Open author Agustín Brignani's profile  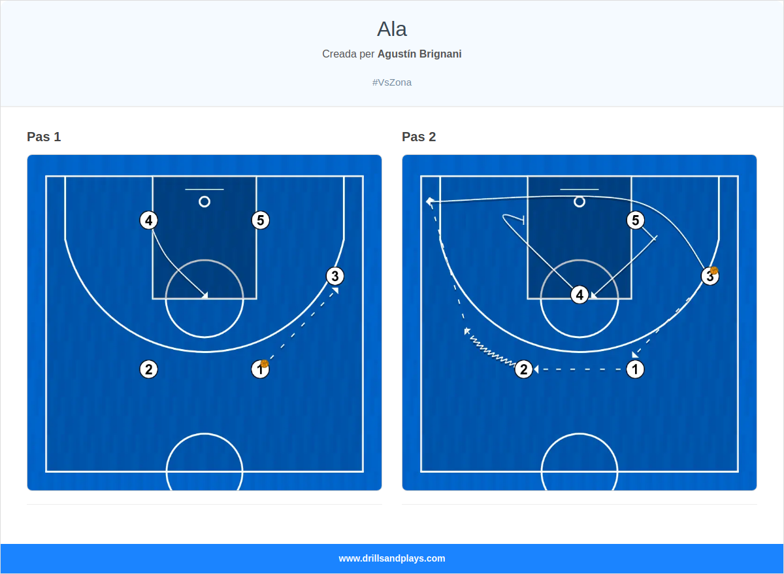coord(419,54)
